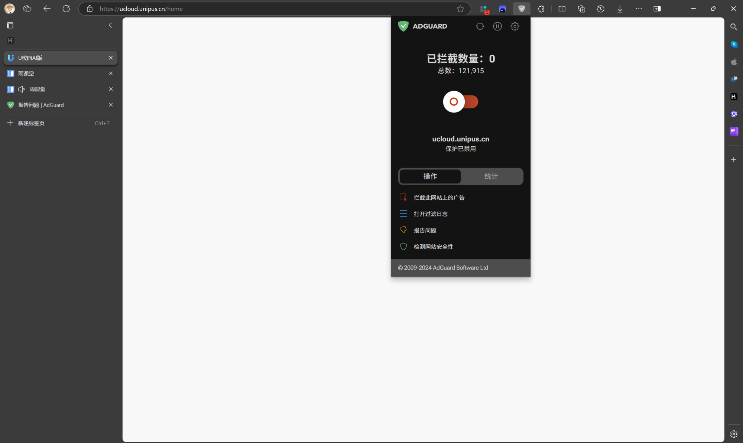743x443 pixels.
Task: Favorite this page with star icon
Action: (x=460, y=9)
